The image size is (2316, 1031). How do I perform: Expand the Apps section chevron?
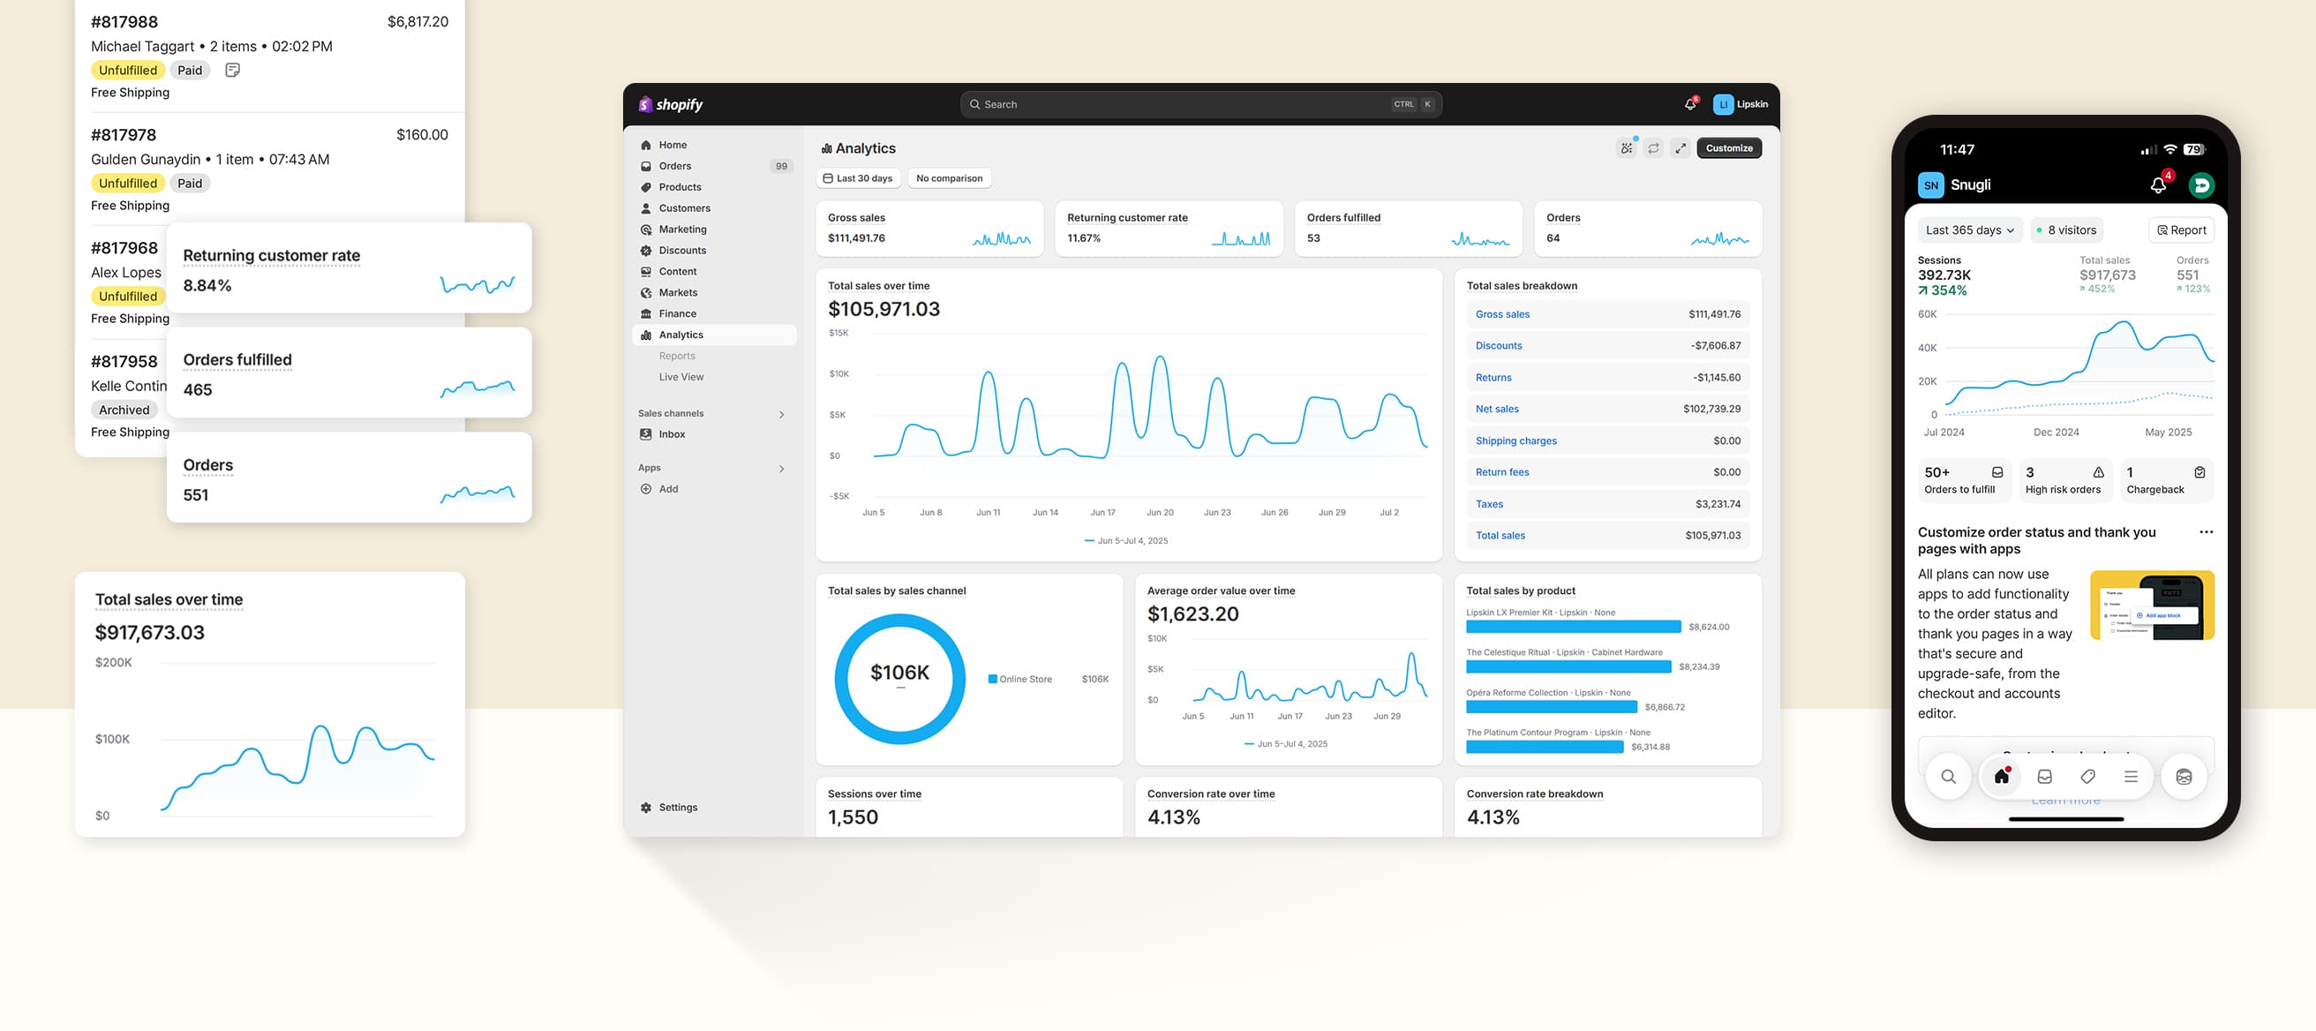click(781, 469)
